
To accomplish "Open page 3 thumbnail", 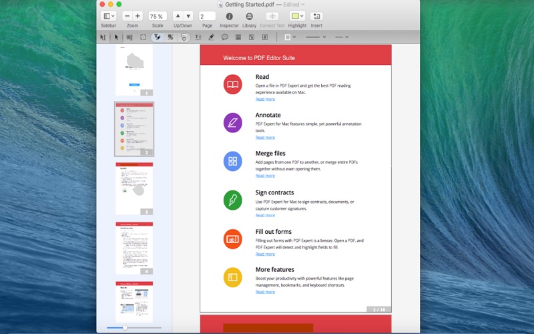I will tap(134, 188).
